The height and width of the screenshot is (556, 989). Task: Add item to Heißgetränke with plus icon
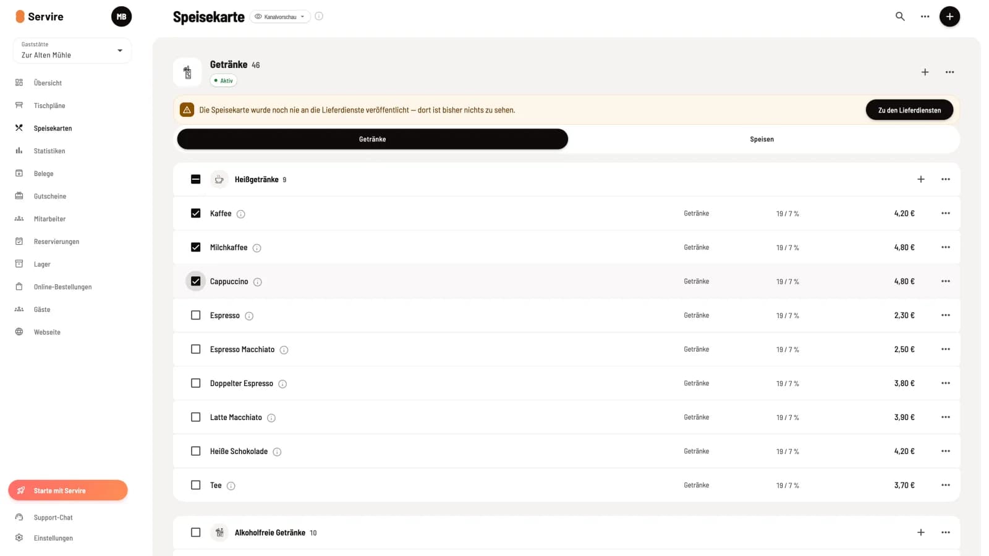921,179
